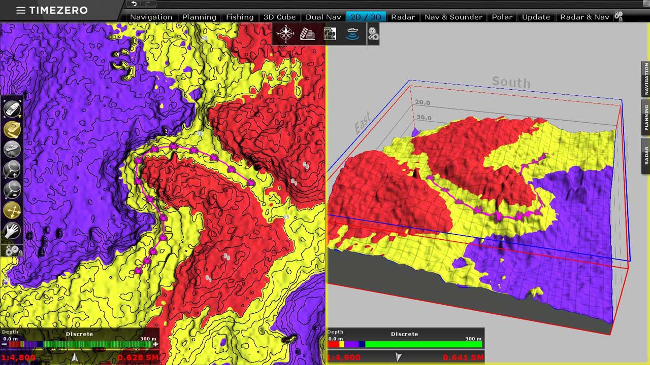Select the hand pan tool
The height and width of the screenshot is (365, 650).
(12, 231)
